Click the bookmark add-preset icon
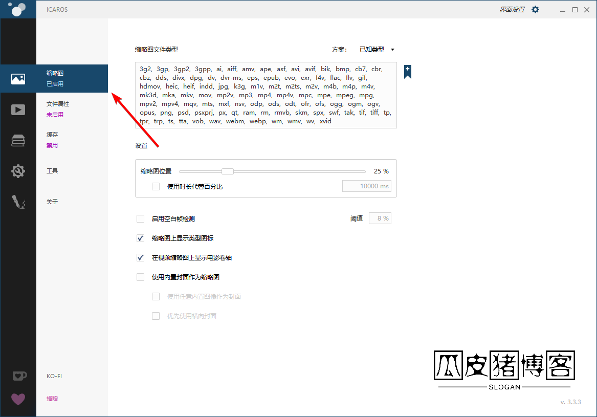Viewport: 597px width, 417px height. [x=408, y=72]
